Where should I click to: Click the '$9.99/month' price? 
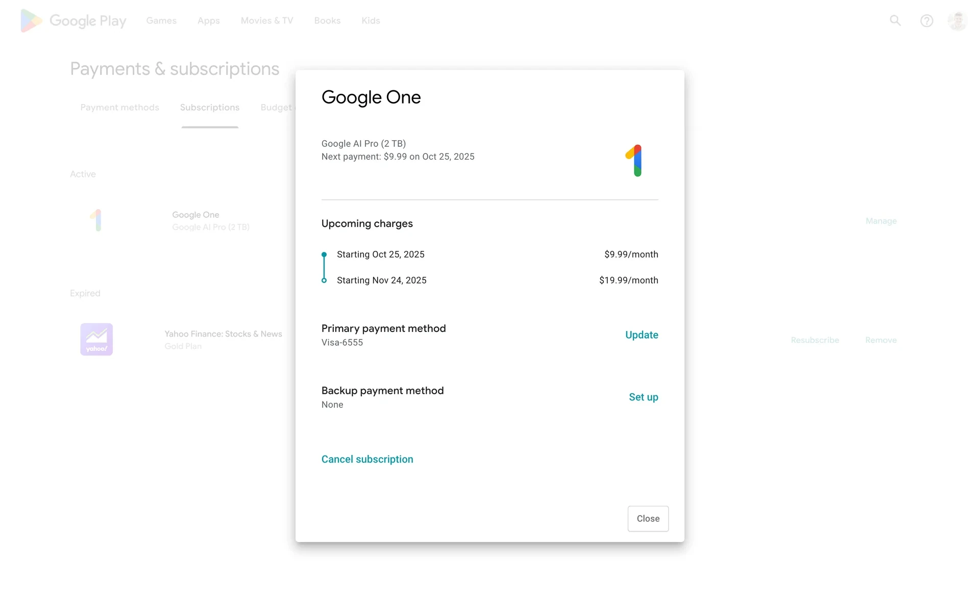point(631,254)
